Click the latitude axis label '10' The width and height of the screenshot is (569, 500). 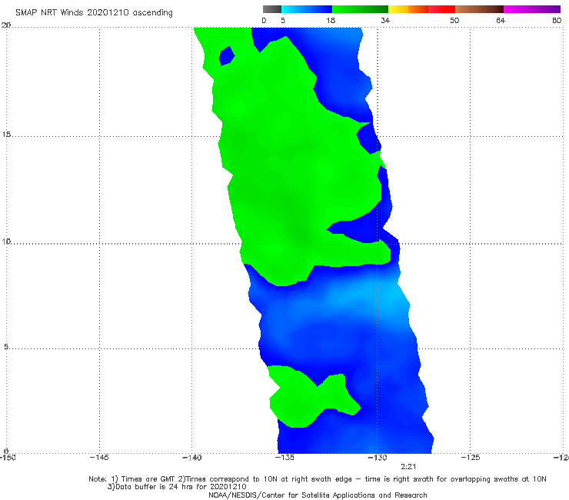6,241
